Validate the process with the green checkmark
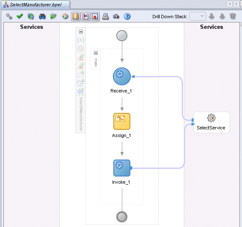The width and height of the screenshot is (242, 227). pyautogui.click(x=20, y=16)
